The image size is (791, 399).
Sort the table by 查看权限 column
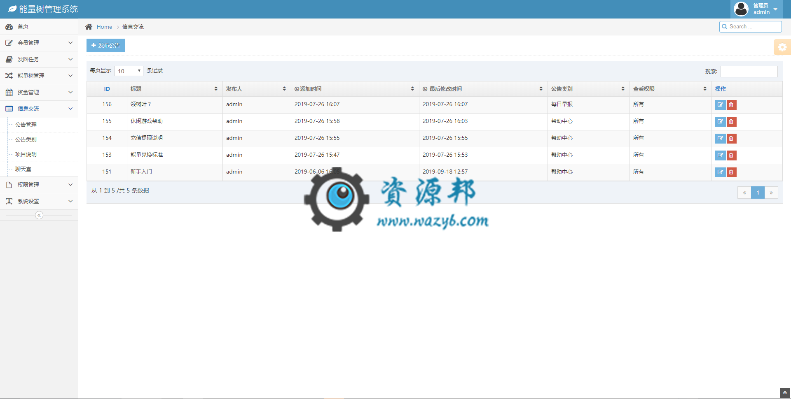(670, 89)
